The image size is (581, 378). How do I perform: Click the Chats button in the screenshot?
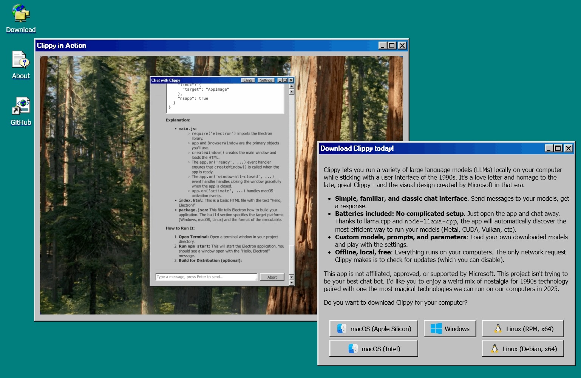[x=248, y=80]
